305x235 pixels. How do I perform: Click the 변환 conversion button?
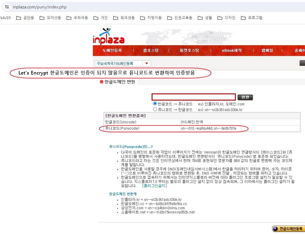pyautogui.click(x=245, y=97)
